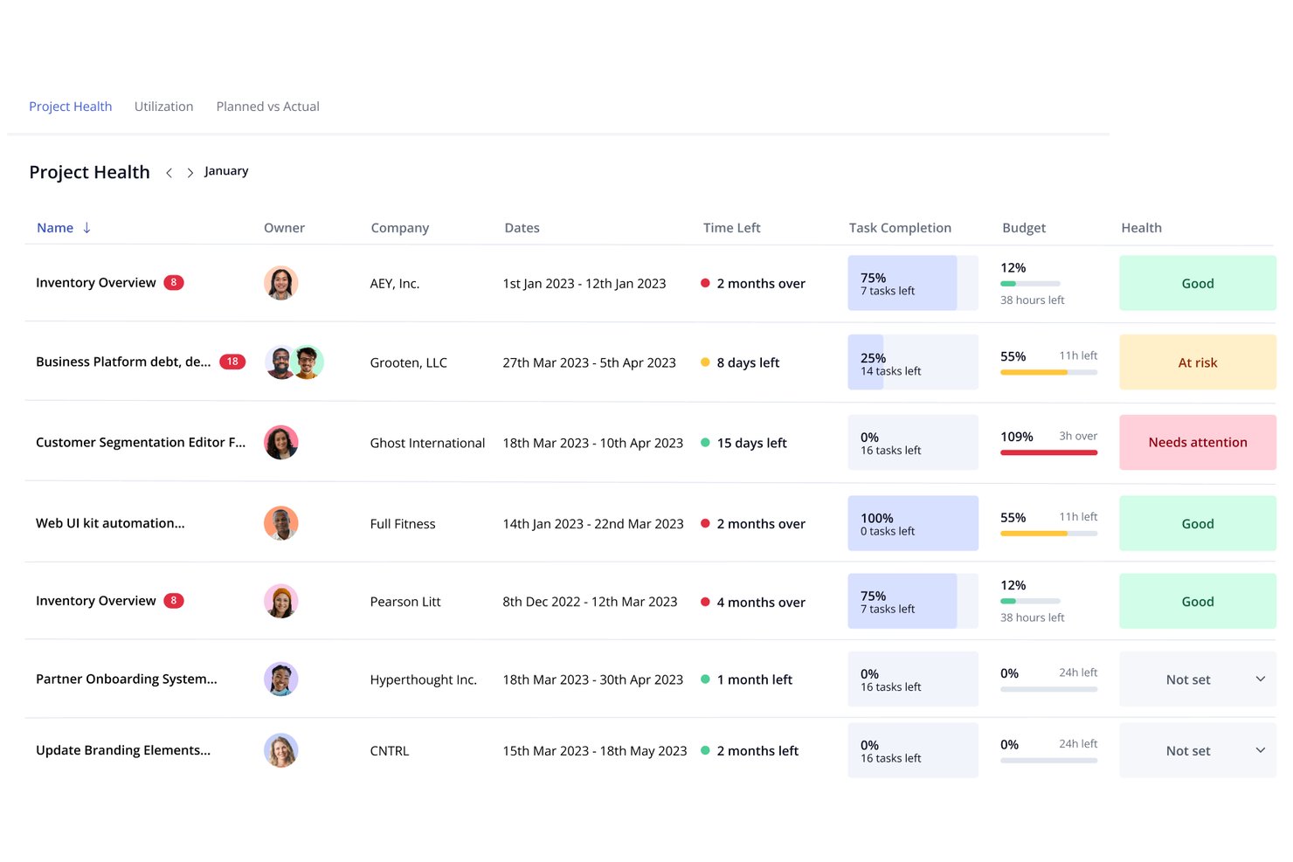Click the red 18 badge on Business Platform
This screenshot has height=862, width=1293.
[232, 362]
